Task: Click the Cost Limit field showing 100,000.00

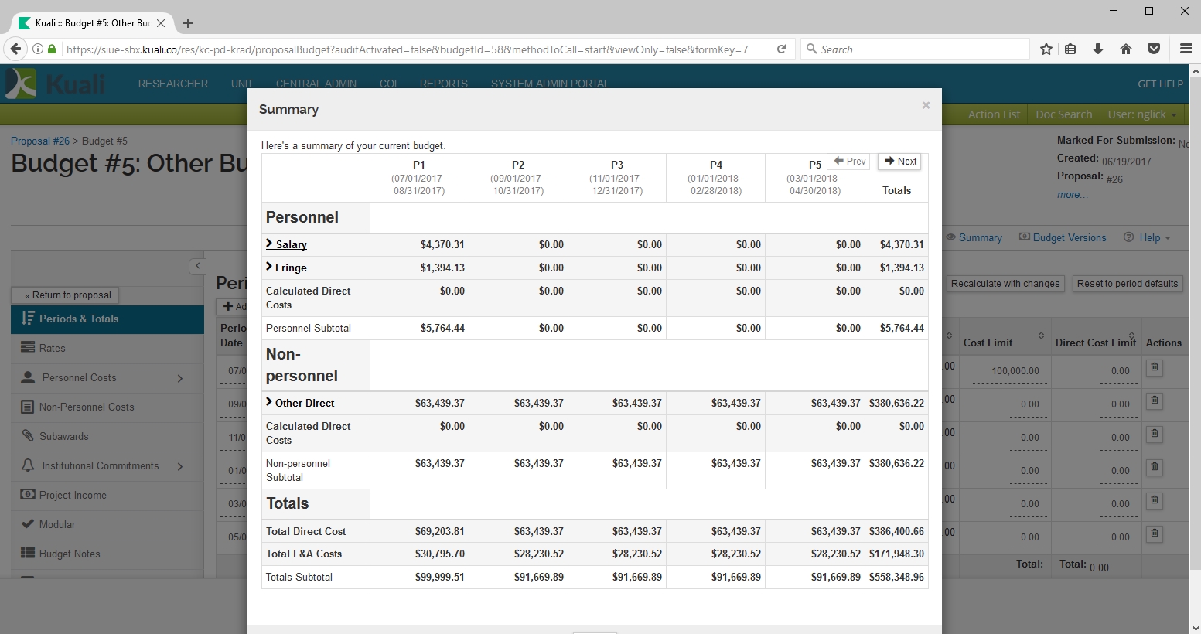Action: [x=1015, y=371]
